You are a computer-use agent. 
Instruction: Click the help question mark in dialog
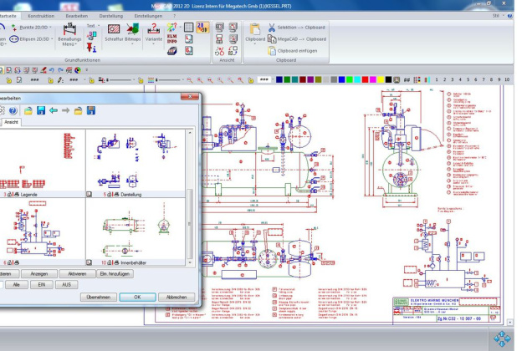click(13, 110)
